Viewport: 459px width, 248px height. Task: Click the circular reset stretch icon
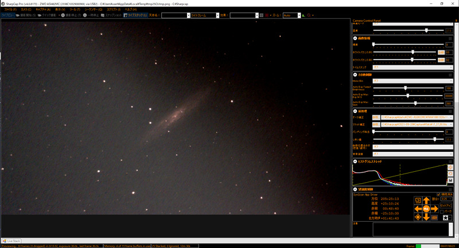click(x=450, y=174)
